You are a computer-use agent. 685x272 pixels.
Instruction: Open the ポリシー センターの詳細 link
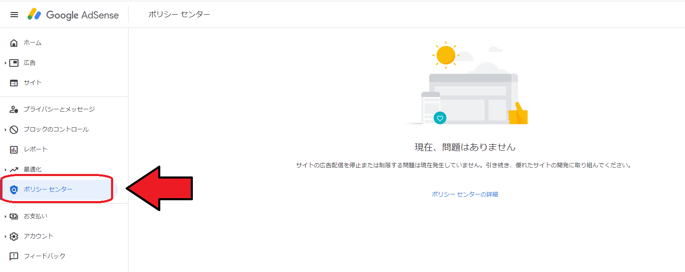[x=465, y=194]
